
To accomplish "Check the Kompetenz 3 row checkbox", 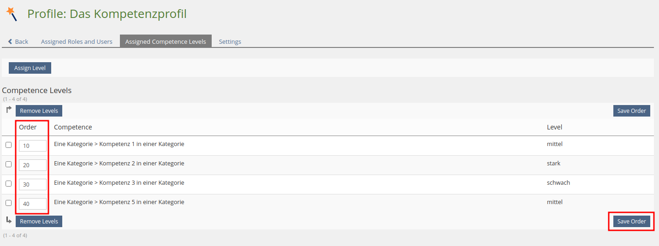I will 8,184.
